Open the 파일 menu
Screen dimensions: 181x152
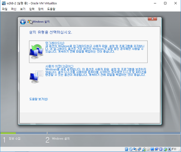click(x=5, y=9)
